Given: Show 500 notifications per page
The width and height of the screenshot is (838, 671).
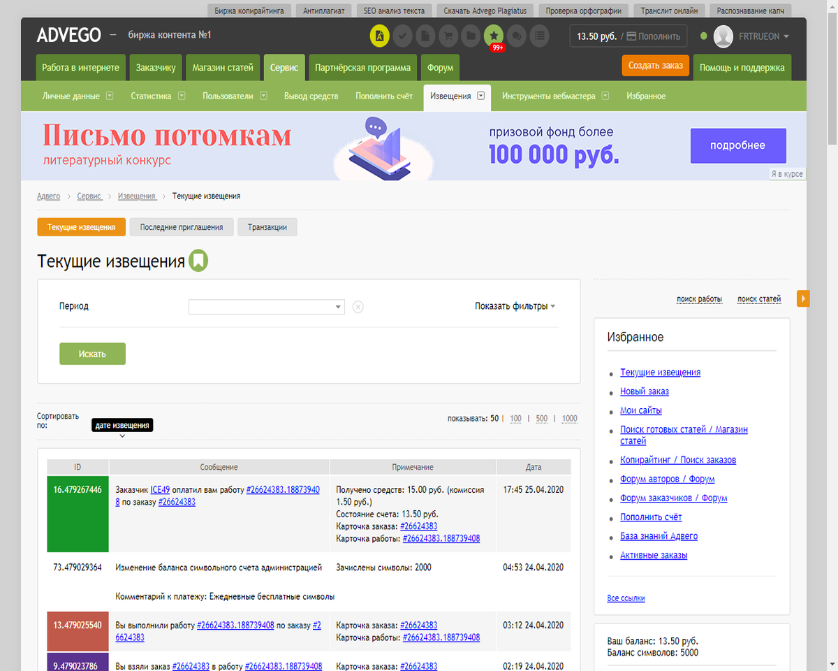Looking at the screenshot, I should point(542,419).
